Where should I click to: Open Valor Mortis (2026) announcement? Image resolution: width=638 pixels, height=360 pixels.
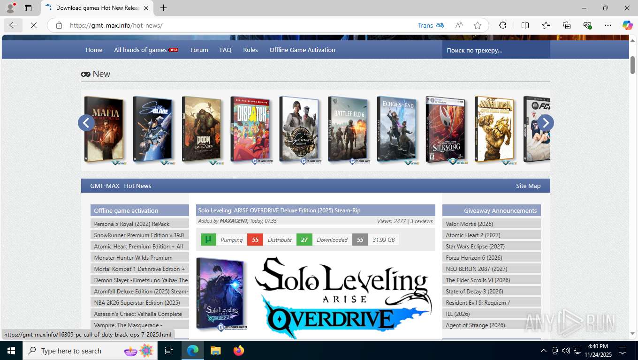[x=492, y=224]
